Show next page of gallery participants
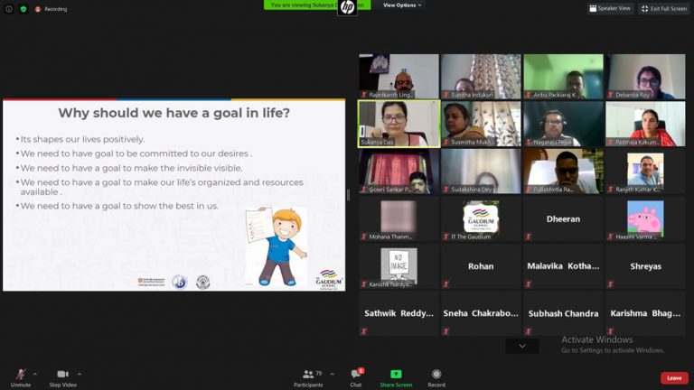This screenshot has width=694, height=390. coord(521,346)
